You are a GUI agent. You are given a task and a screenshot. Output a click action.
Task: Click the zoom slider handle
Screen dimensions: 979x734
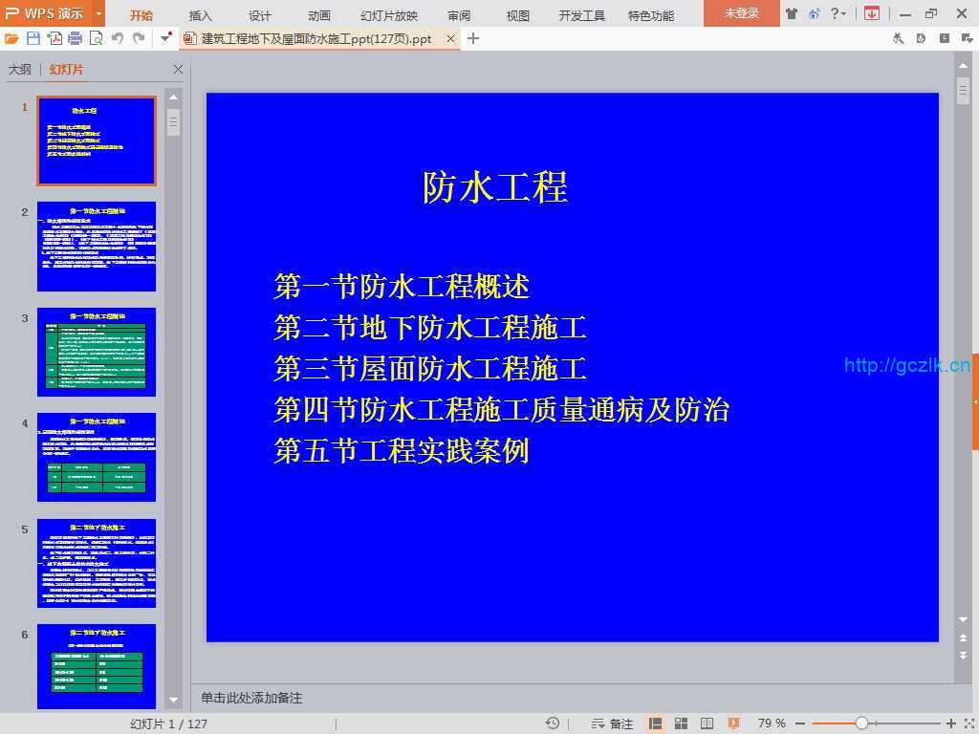click(x=861, y=723)
